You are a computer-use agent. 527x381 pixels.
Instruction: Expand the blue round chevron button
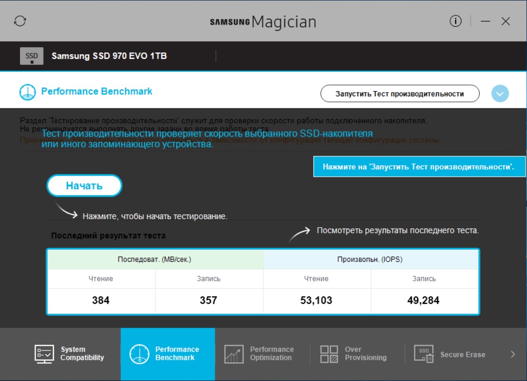(500, 93)
